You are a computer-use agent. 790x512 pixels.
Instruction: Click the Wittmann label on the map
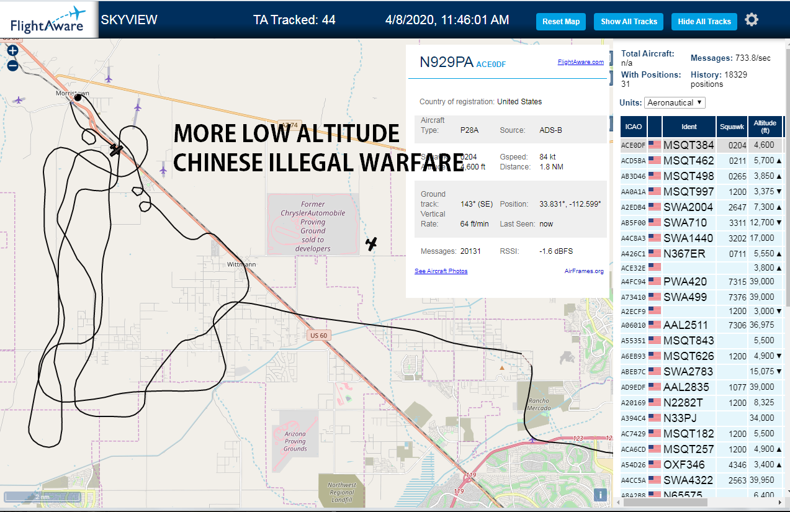tap(241, 264)
